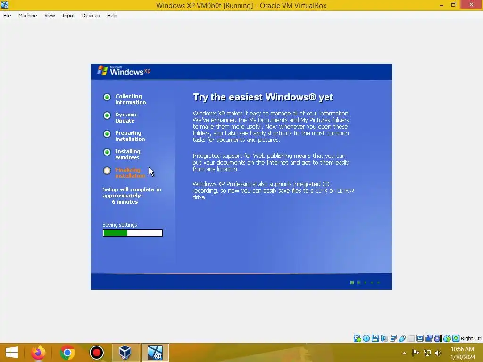This screenshot has width=483, height=362.
Task: Click the recording status icon
Action: (x=429, y=338)
